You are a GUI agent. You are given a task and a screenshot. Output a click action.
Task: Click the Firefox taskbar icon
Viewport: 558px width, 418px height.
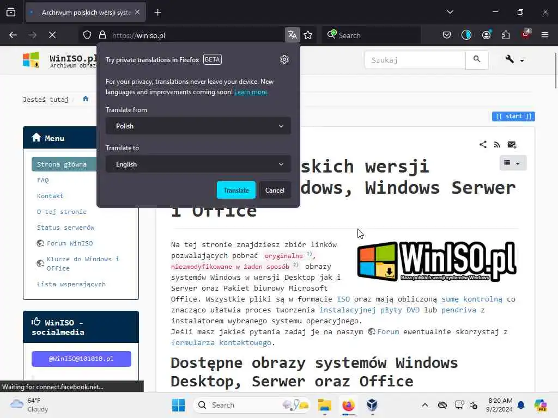pos(348,405)
